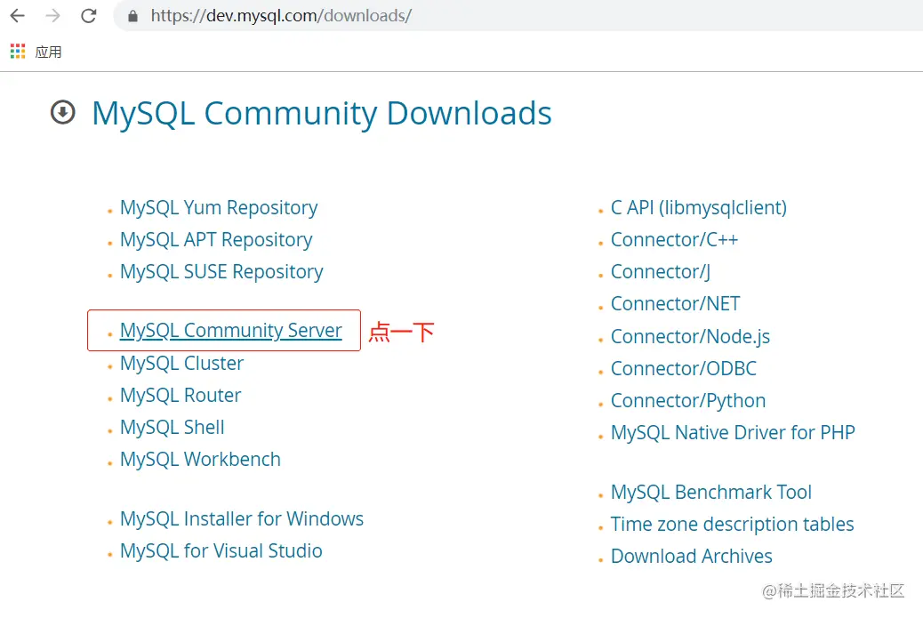The width and height of the screenshot is (923, 618).
Task: Open MySQL Workbench link
Action: point(201,460)
